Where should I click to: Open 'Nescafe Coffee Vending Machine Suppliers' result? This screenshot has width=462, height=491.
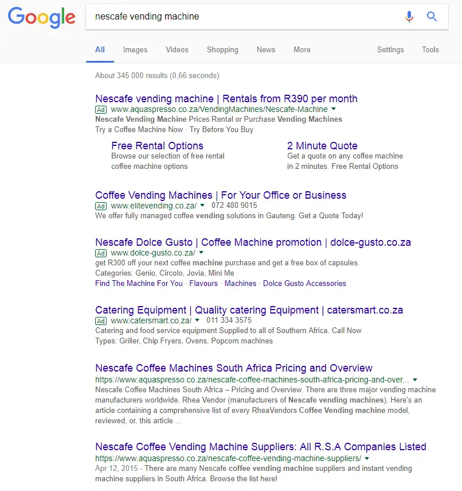click(261, 447)
